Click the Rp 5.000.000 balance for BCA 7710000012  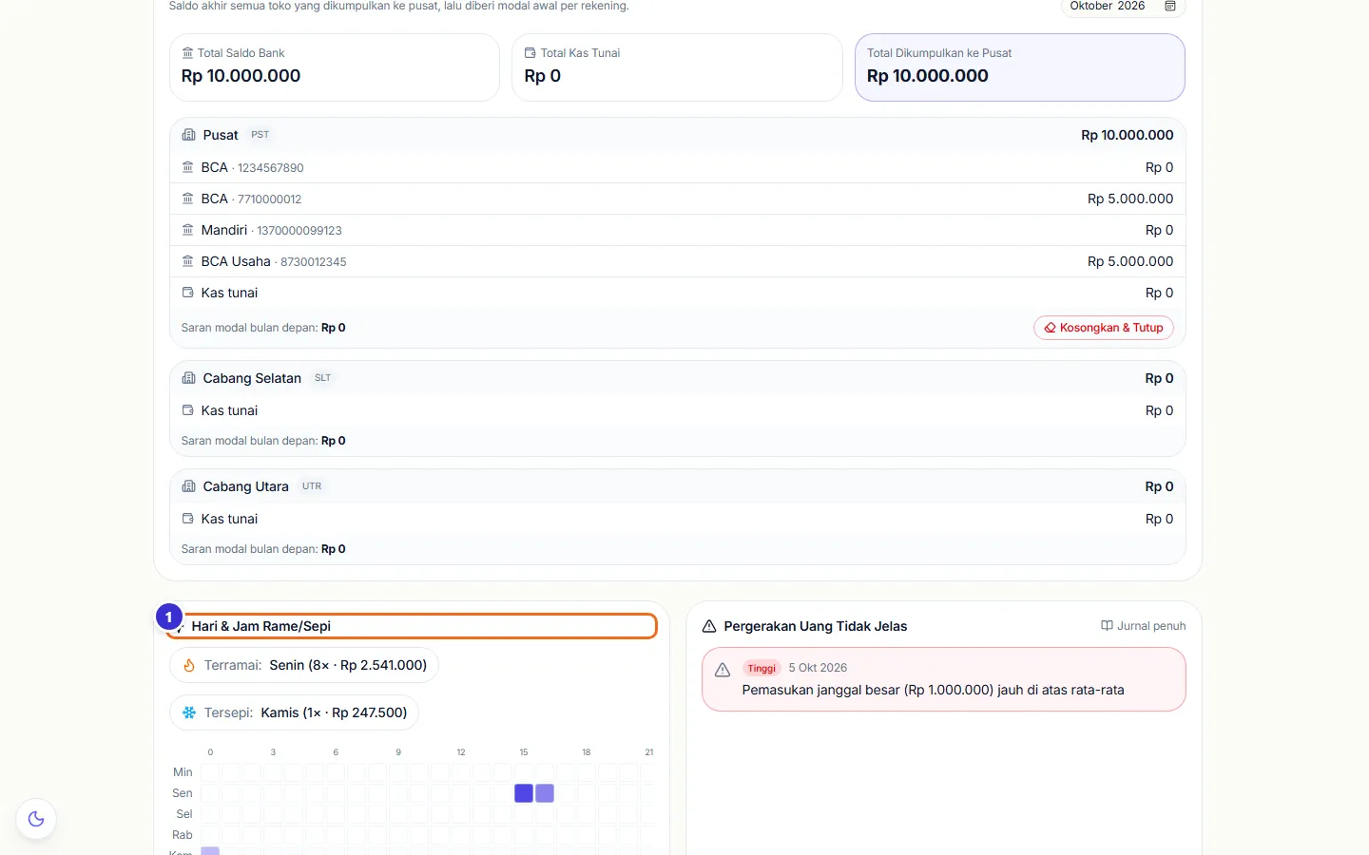pyautogui.click(x=1130, y=199)
